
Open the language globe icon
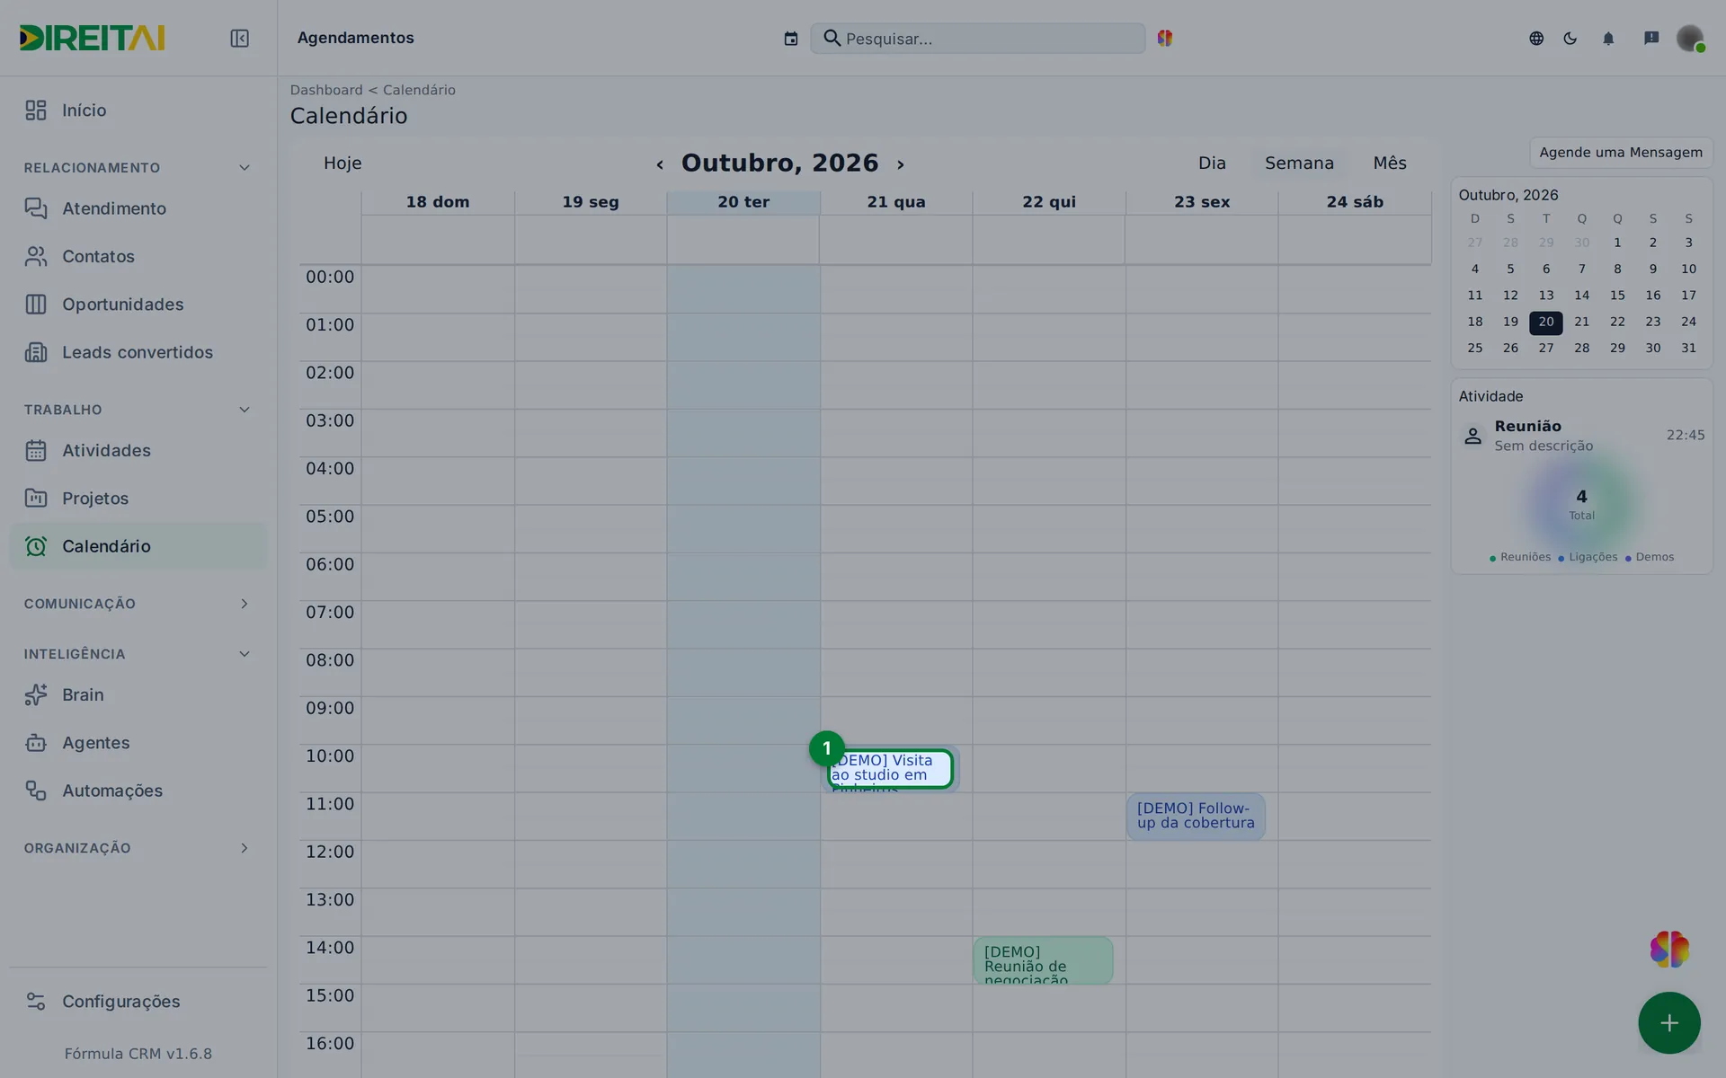point(1536,39)
